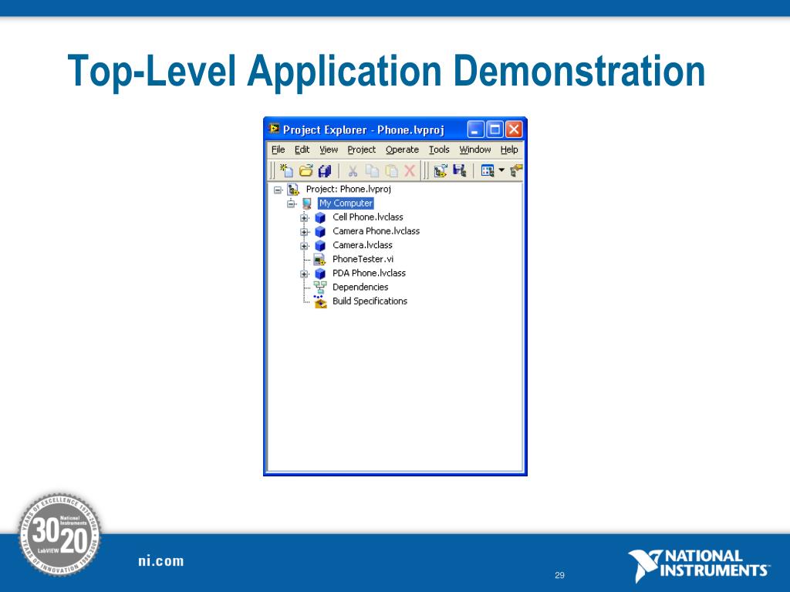Screen dimensions: 790x592
Task: Open a file using the folder toolbar icon
Action: [306, 170]
